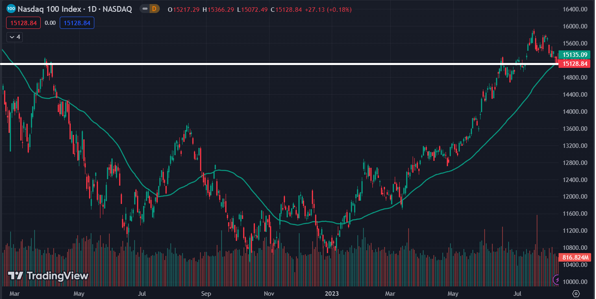Click the 16000.00 price scale label
Image resolution: width=596 pixels, height=299 pixels.
coord(576,26)
